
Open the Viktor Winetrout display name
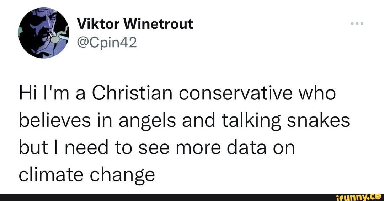pyautogui.click(x=135, y=24)
